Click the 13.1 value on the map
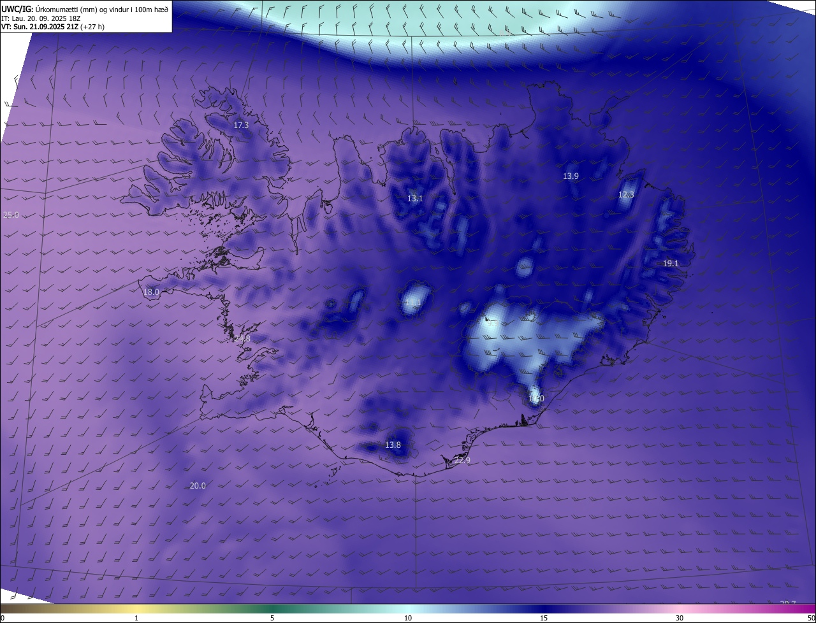Viewport: 816px width, 623px height. [x=415, y=199]
